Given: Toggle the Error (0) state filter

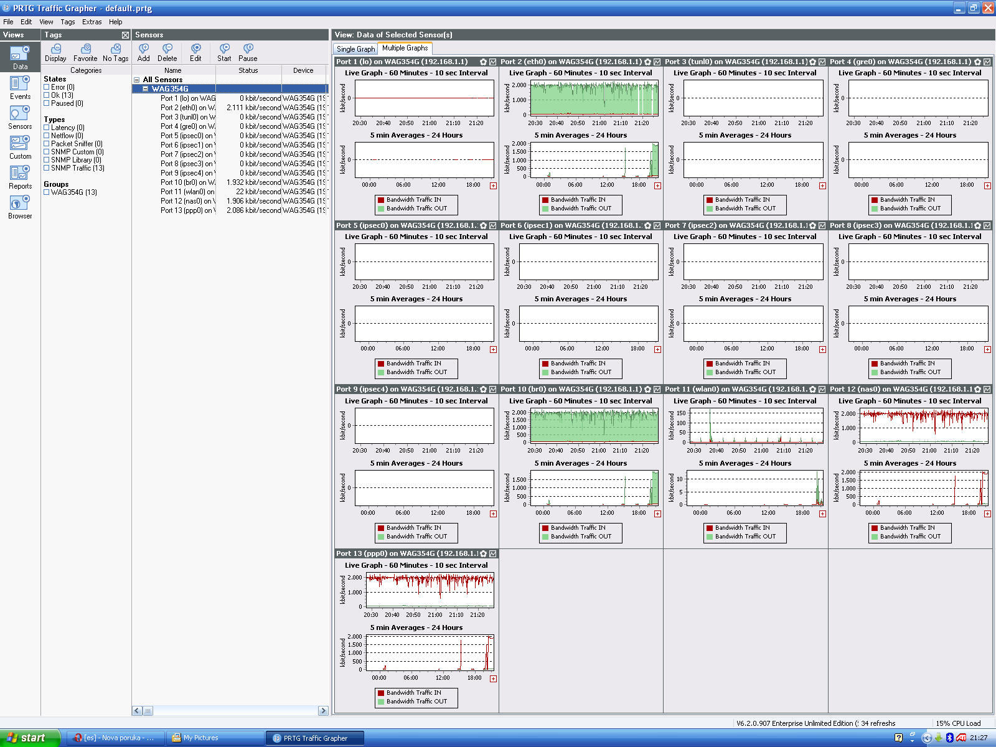Looking at the screenshot, I should coord(46,87).
